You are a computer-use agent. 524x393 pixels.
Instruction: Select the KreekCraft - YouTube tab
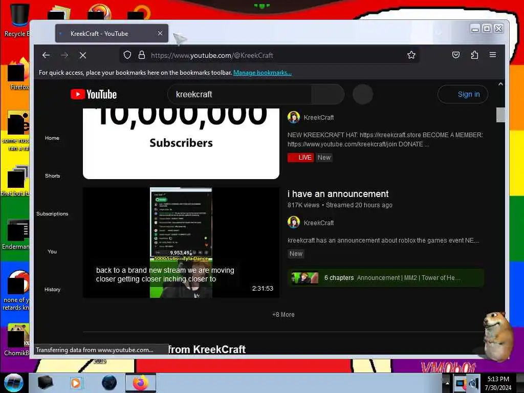(112, 33)
